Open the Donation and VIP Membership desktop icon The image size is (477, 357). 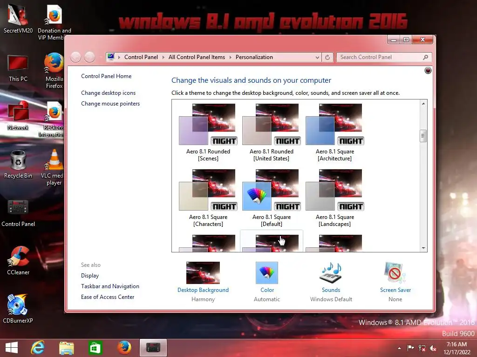54,22
